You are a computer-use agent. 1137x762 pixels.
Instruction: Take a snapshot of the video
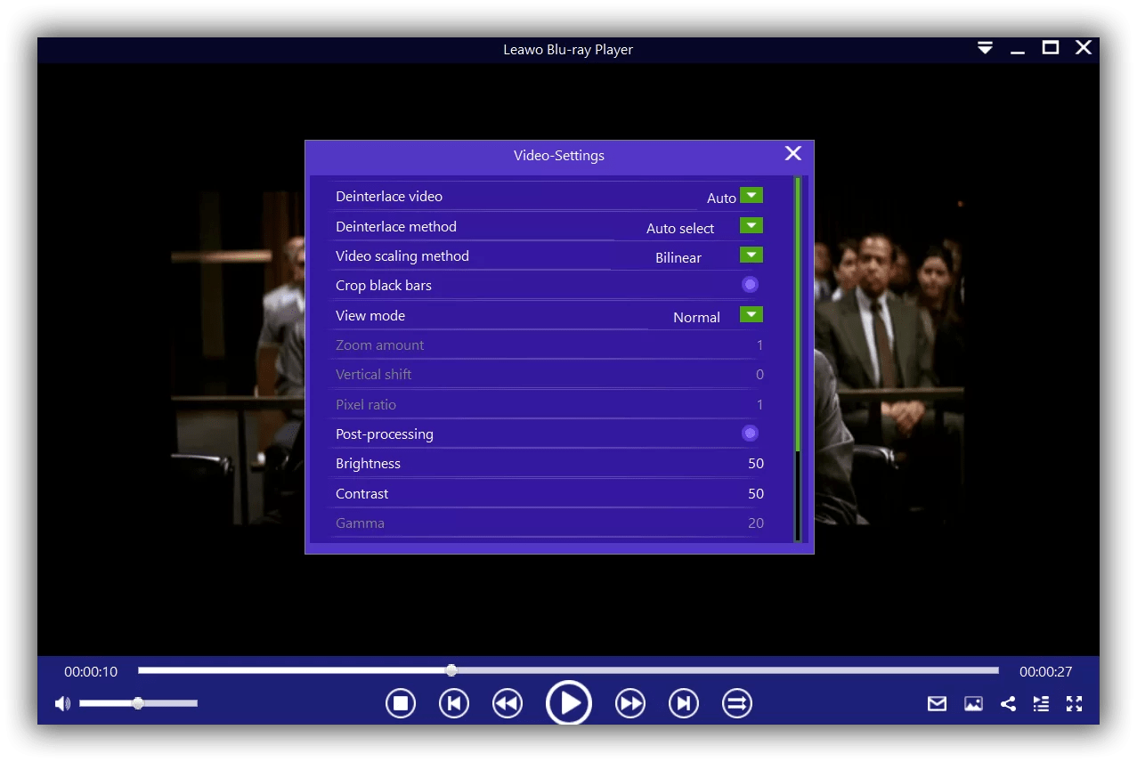[x=972, y=703]
